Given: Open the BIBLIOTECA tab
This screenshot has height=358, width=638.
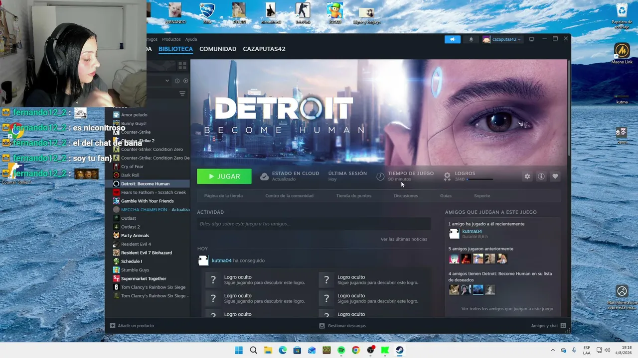Looking at the screenshot, I should pos(175,49).
